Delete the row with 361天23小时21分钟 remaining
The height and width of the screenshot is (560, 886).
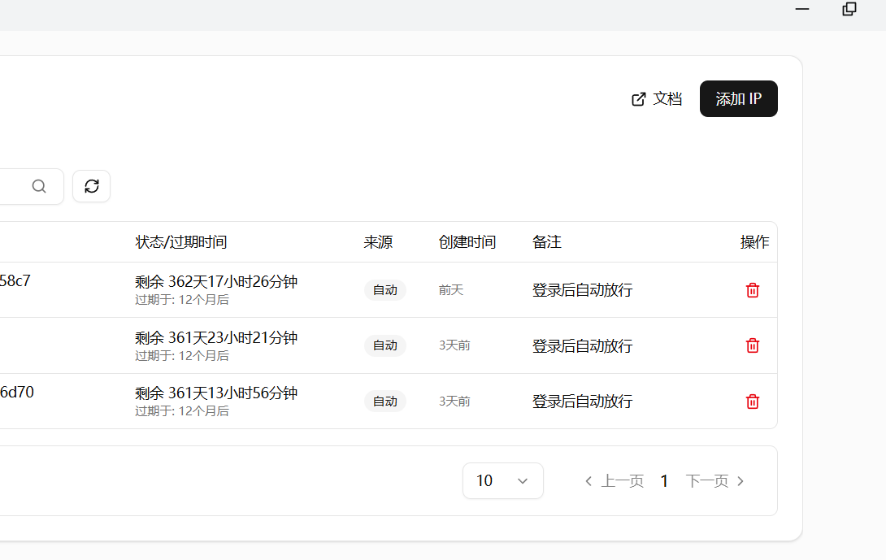coord(752,345)
